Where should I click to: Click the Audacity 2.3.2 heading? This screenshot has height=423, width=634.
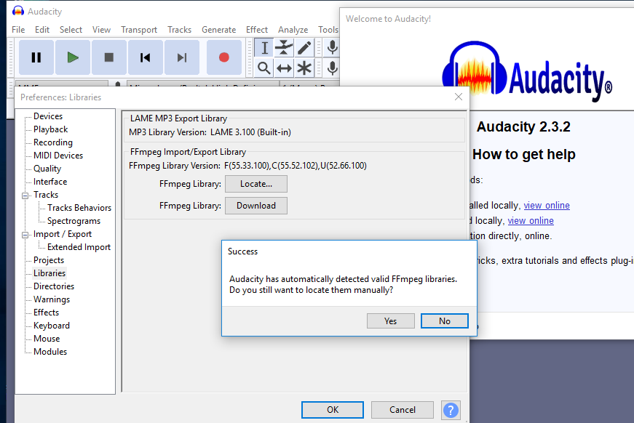(523, 126)
